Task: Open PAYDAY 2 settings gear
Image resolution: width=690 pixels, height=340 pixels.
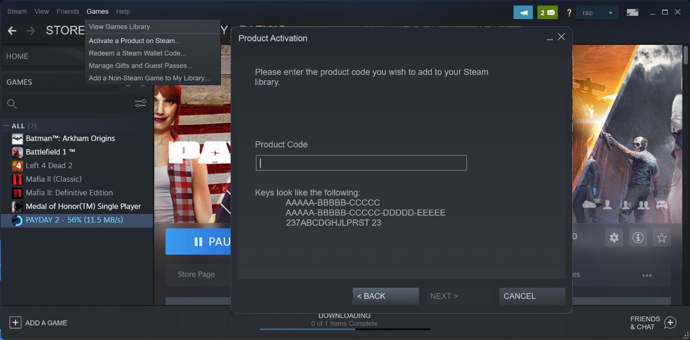Action: tap(614, 237)
